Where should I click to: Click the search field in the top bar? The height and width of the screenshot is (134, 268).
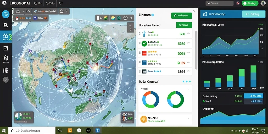[x=220, y=3]
